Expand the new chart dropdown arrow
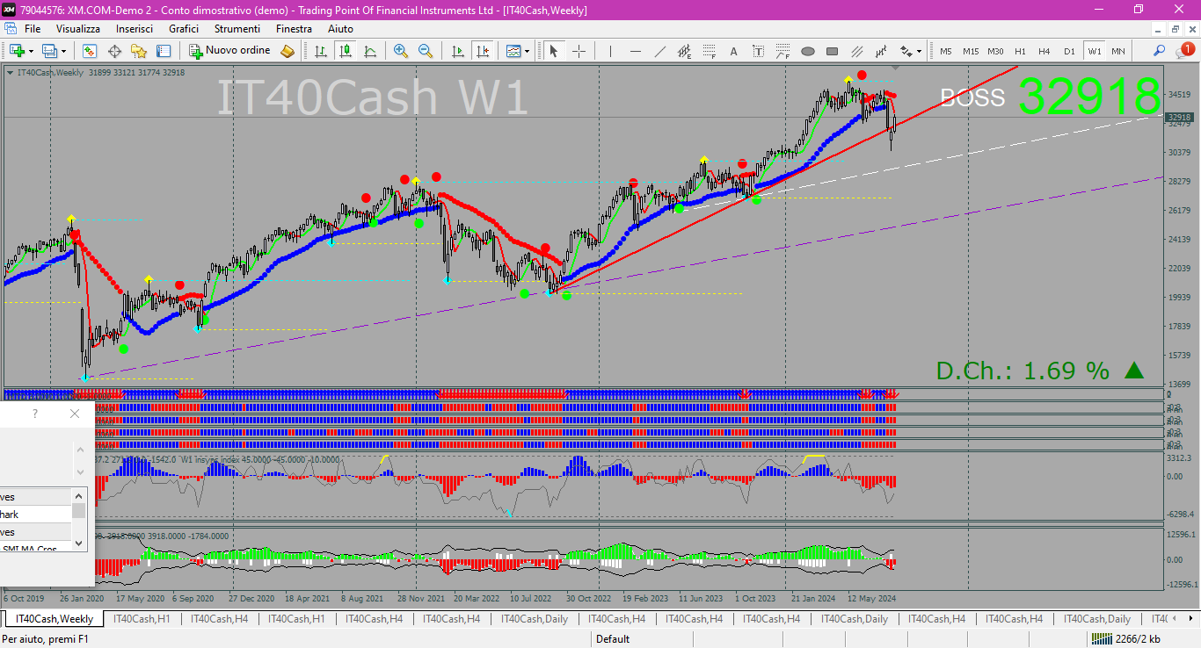1201x648 pixels. [31, 51]
